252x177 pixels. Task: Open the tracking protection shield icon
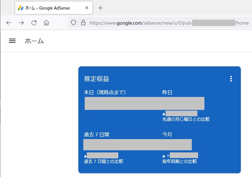point(73,23)
